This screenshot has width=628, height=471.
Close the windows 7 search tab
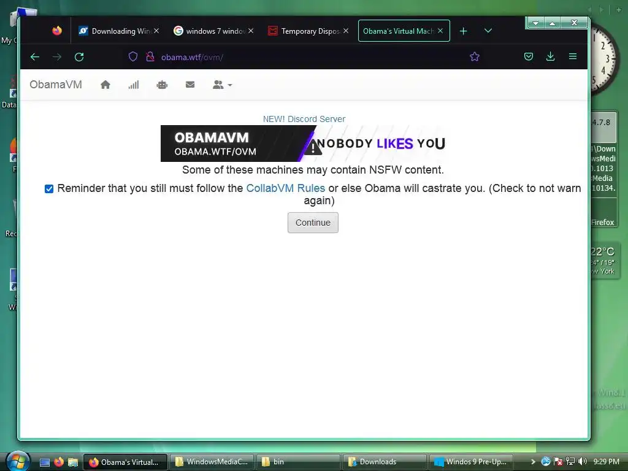tap(251, 31)
